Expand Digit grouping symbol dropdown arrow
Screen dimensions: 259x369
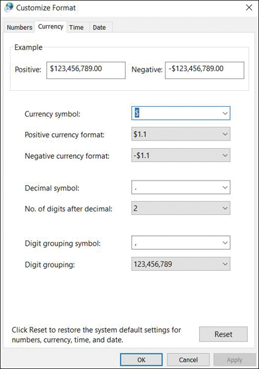point(225,242)
